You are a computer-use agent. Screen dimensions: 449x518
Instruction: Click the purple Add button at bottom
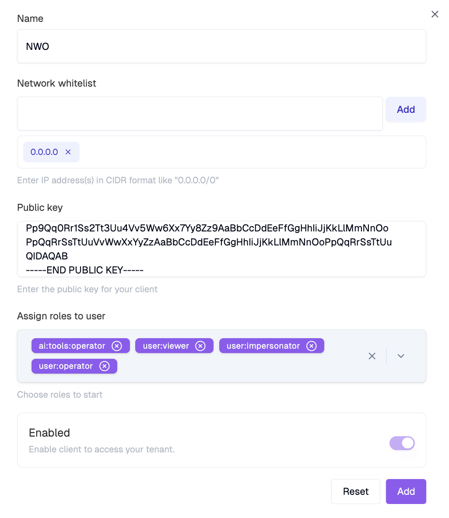coord(406,491)
